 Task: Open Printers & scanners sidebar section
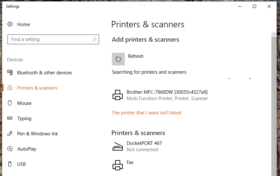click(37, 88)
